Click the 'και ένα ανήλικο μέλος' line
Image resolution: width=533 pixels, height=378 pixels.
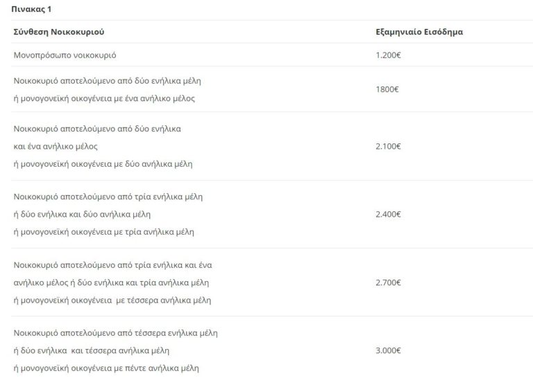pyautogui.click(x=56, y=146)
